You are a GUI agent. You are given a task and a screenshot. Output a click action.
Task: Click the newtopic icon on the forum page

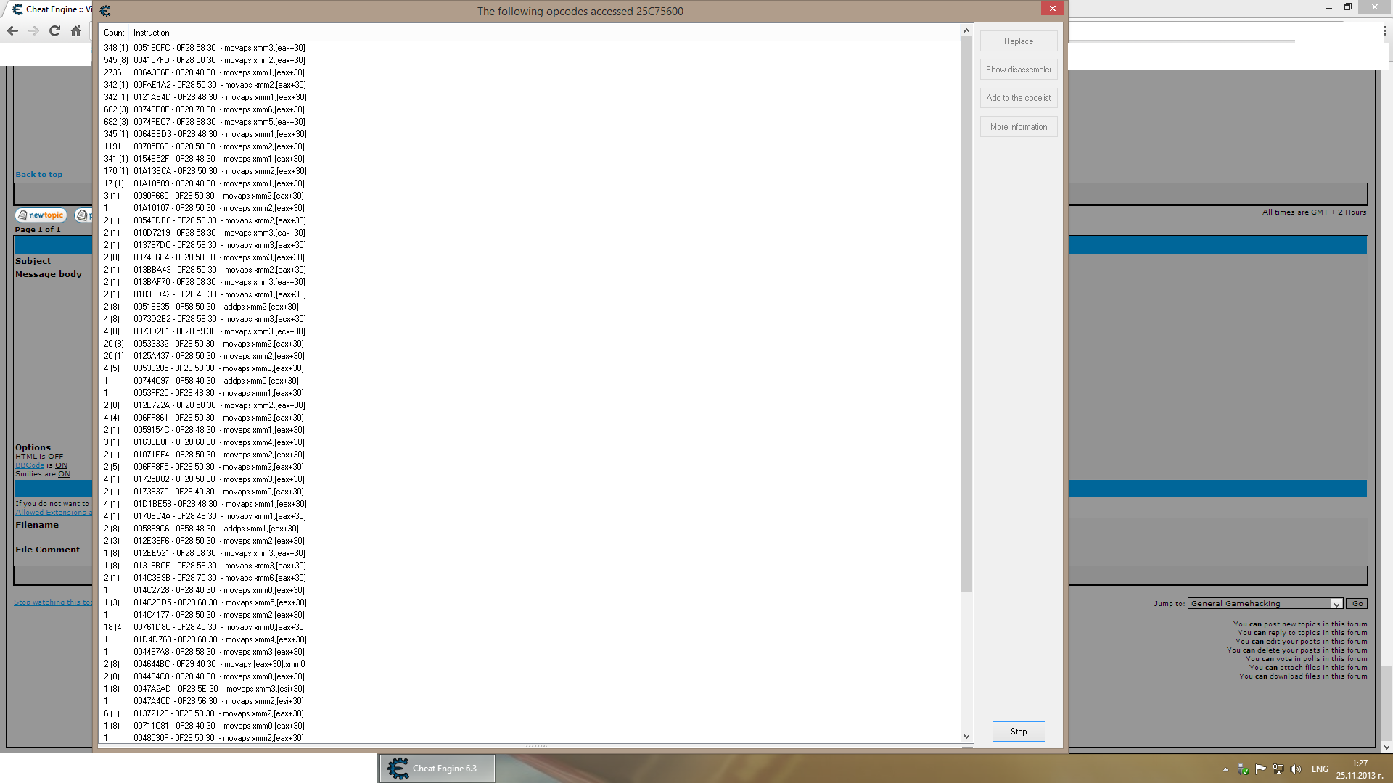point(41,215)
